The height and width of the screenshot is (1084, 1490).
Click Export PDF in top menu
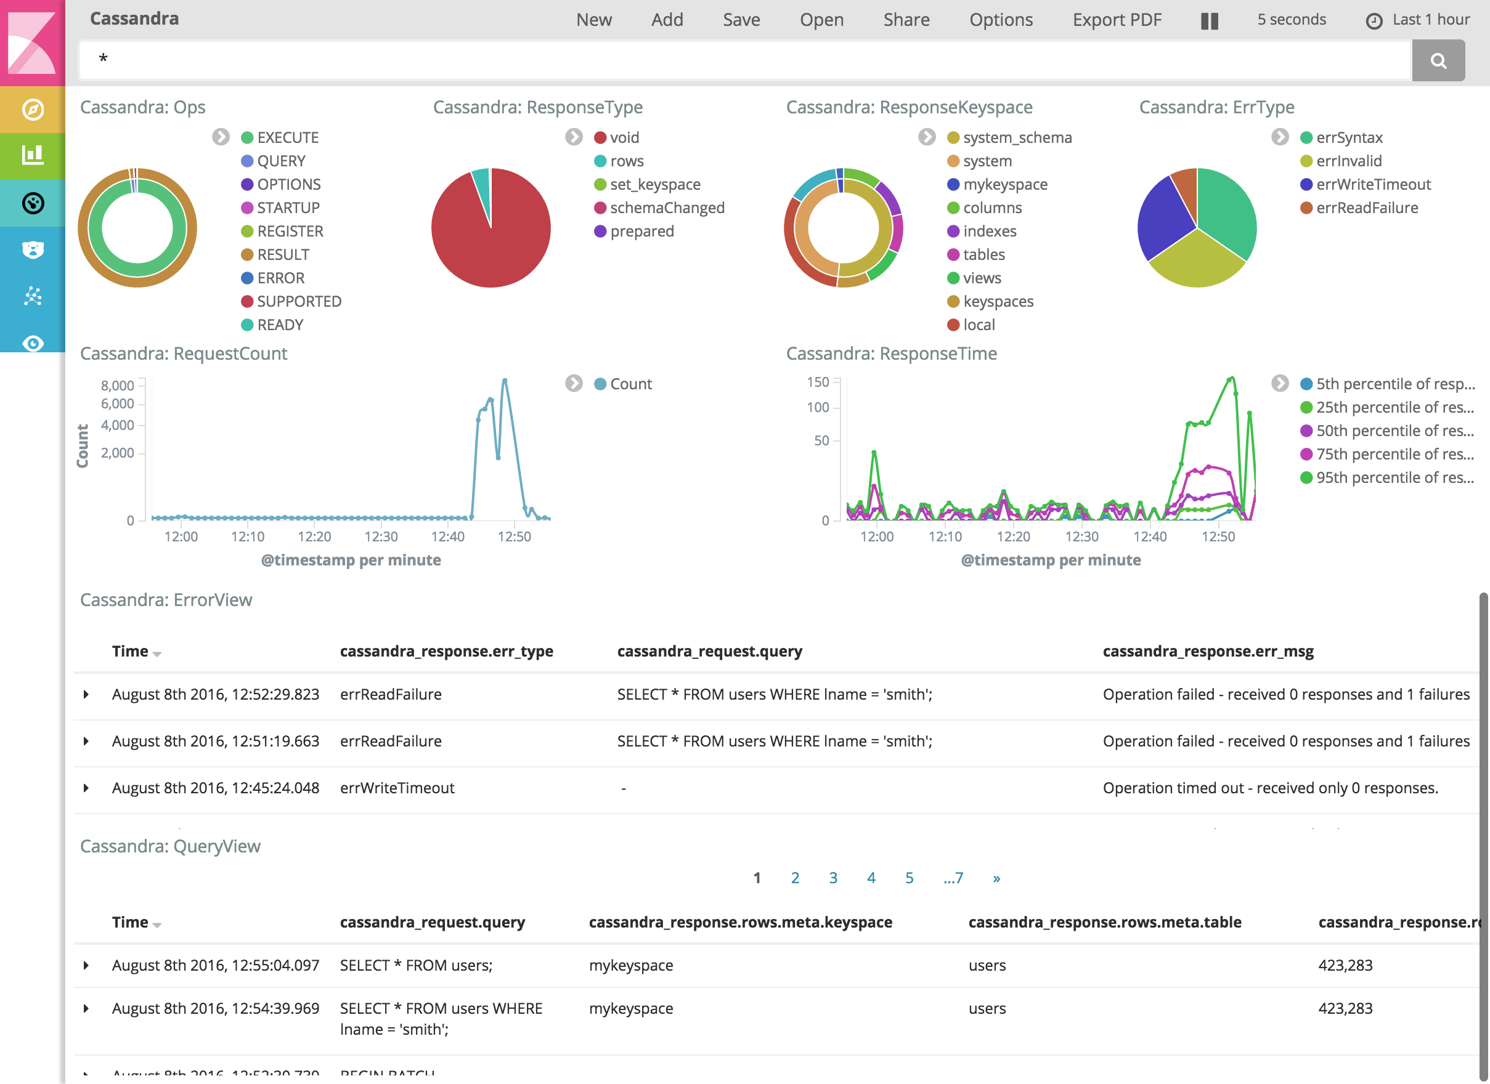tap(1117, 20)
